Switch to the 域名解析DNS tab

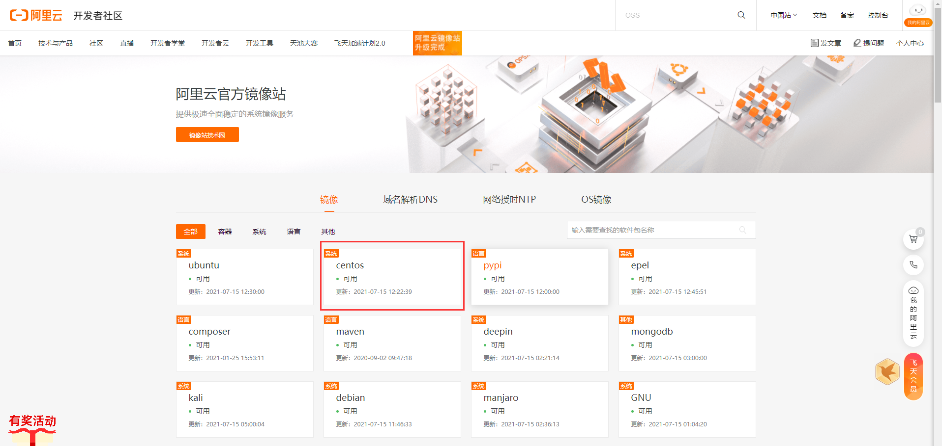click(411, 200)
